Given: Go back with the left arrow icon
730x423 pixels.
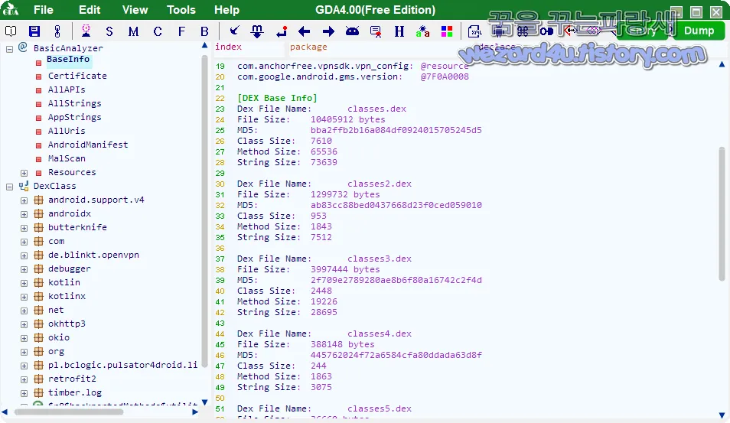Looking at the screenshot, I should pos(304,31).
